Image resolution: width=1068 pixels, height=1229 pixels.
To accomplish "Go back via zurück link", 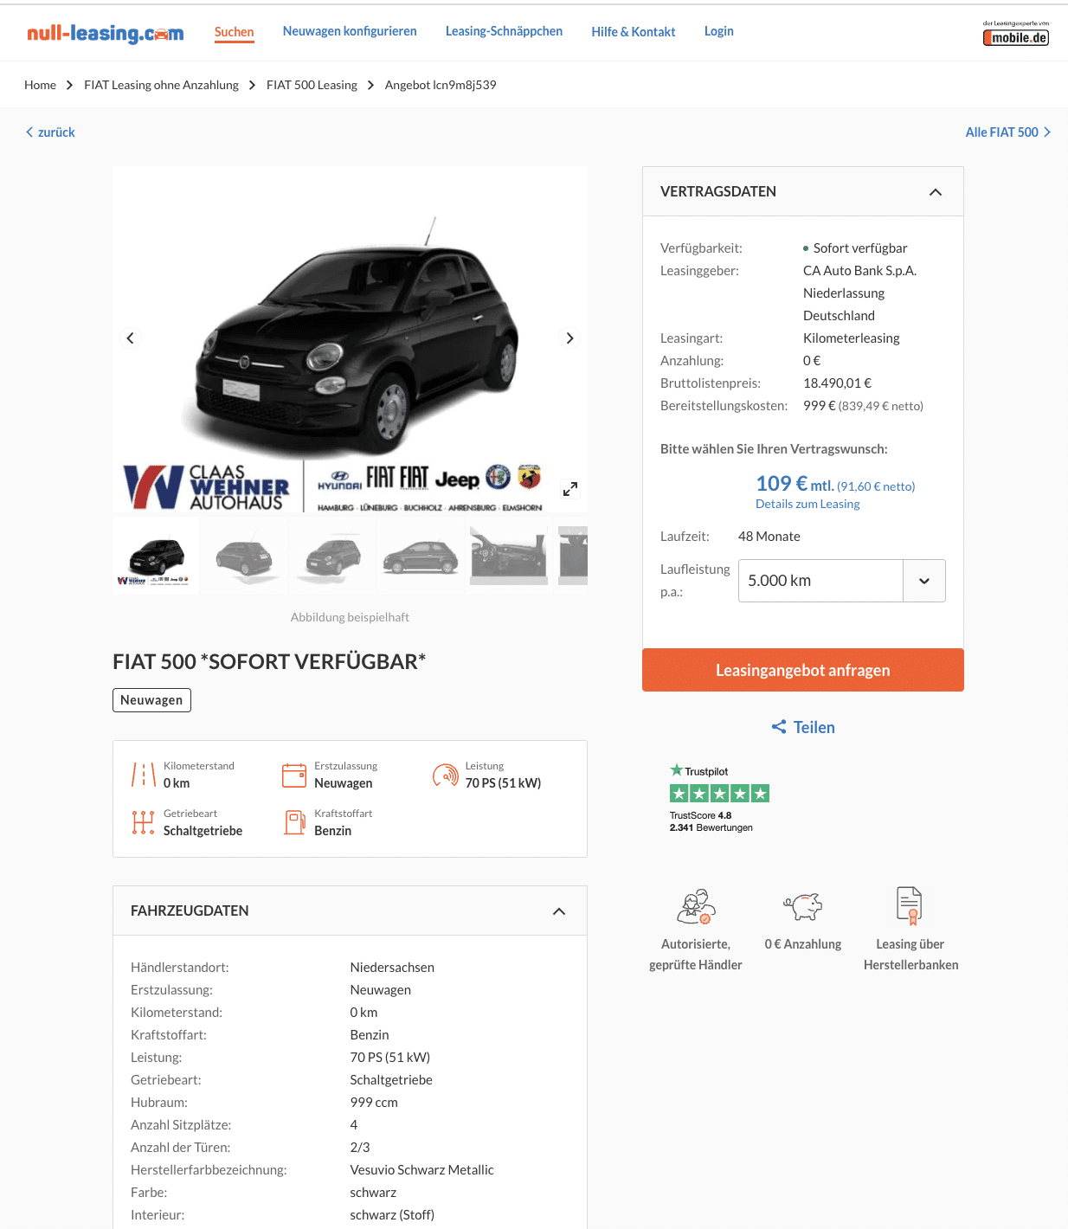I will click(50, 132).
